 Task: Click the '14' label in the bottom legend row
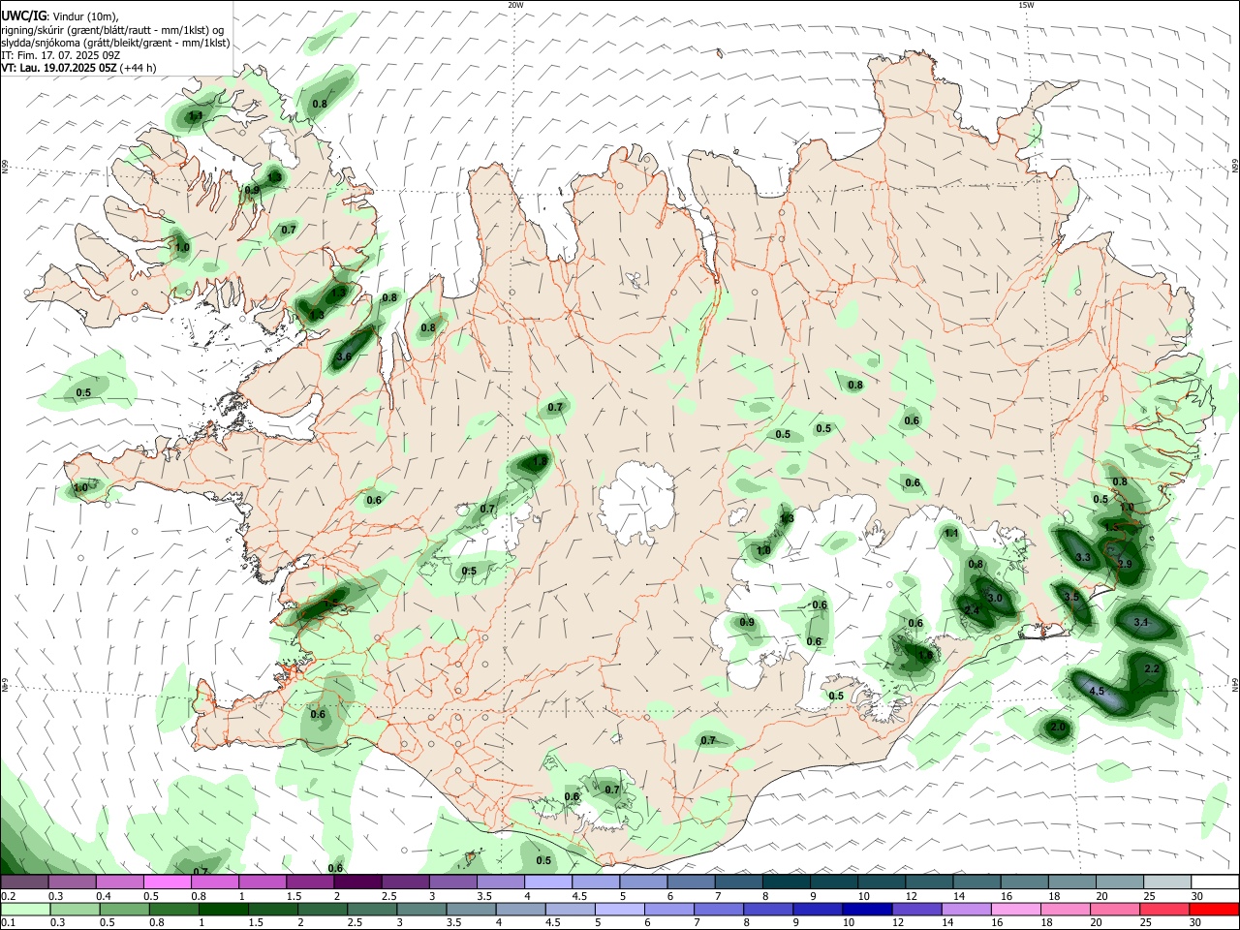[948, 922]
